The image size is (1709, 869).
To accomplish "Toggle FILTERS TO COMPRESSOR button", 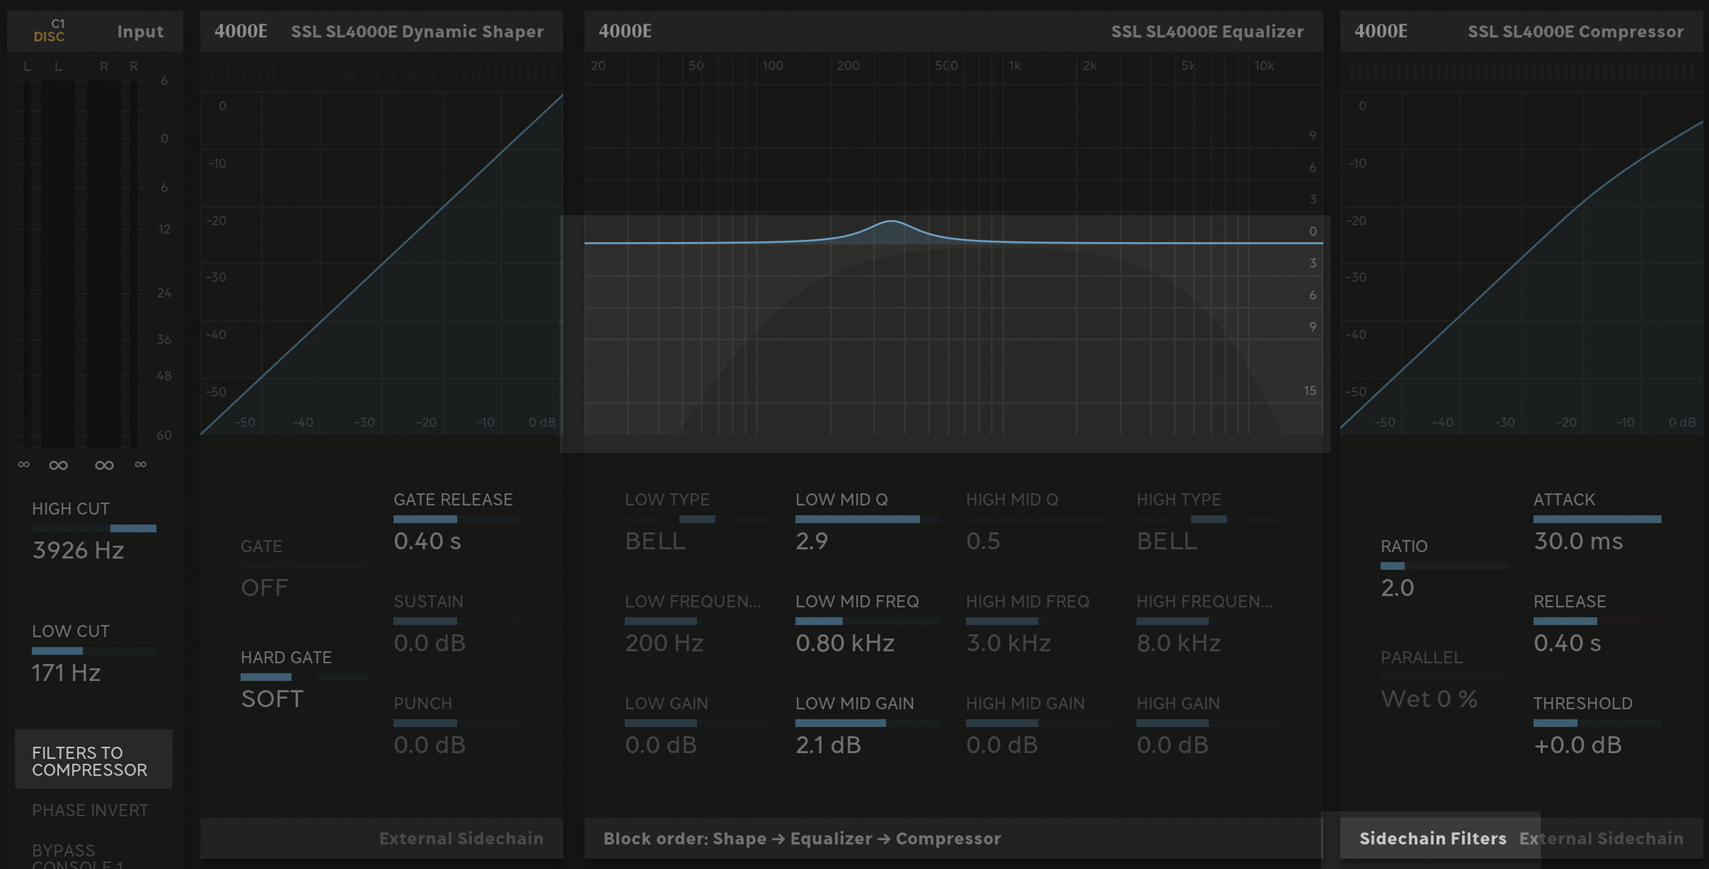I will 93,760.
